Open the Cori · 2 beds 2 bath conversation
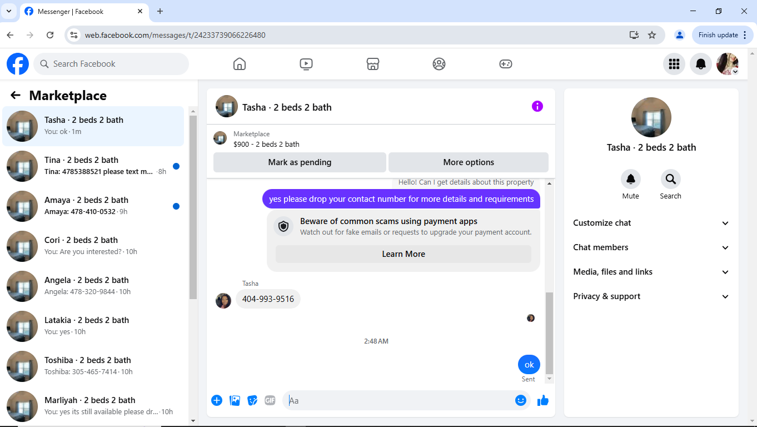 tap(93, 246)
